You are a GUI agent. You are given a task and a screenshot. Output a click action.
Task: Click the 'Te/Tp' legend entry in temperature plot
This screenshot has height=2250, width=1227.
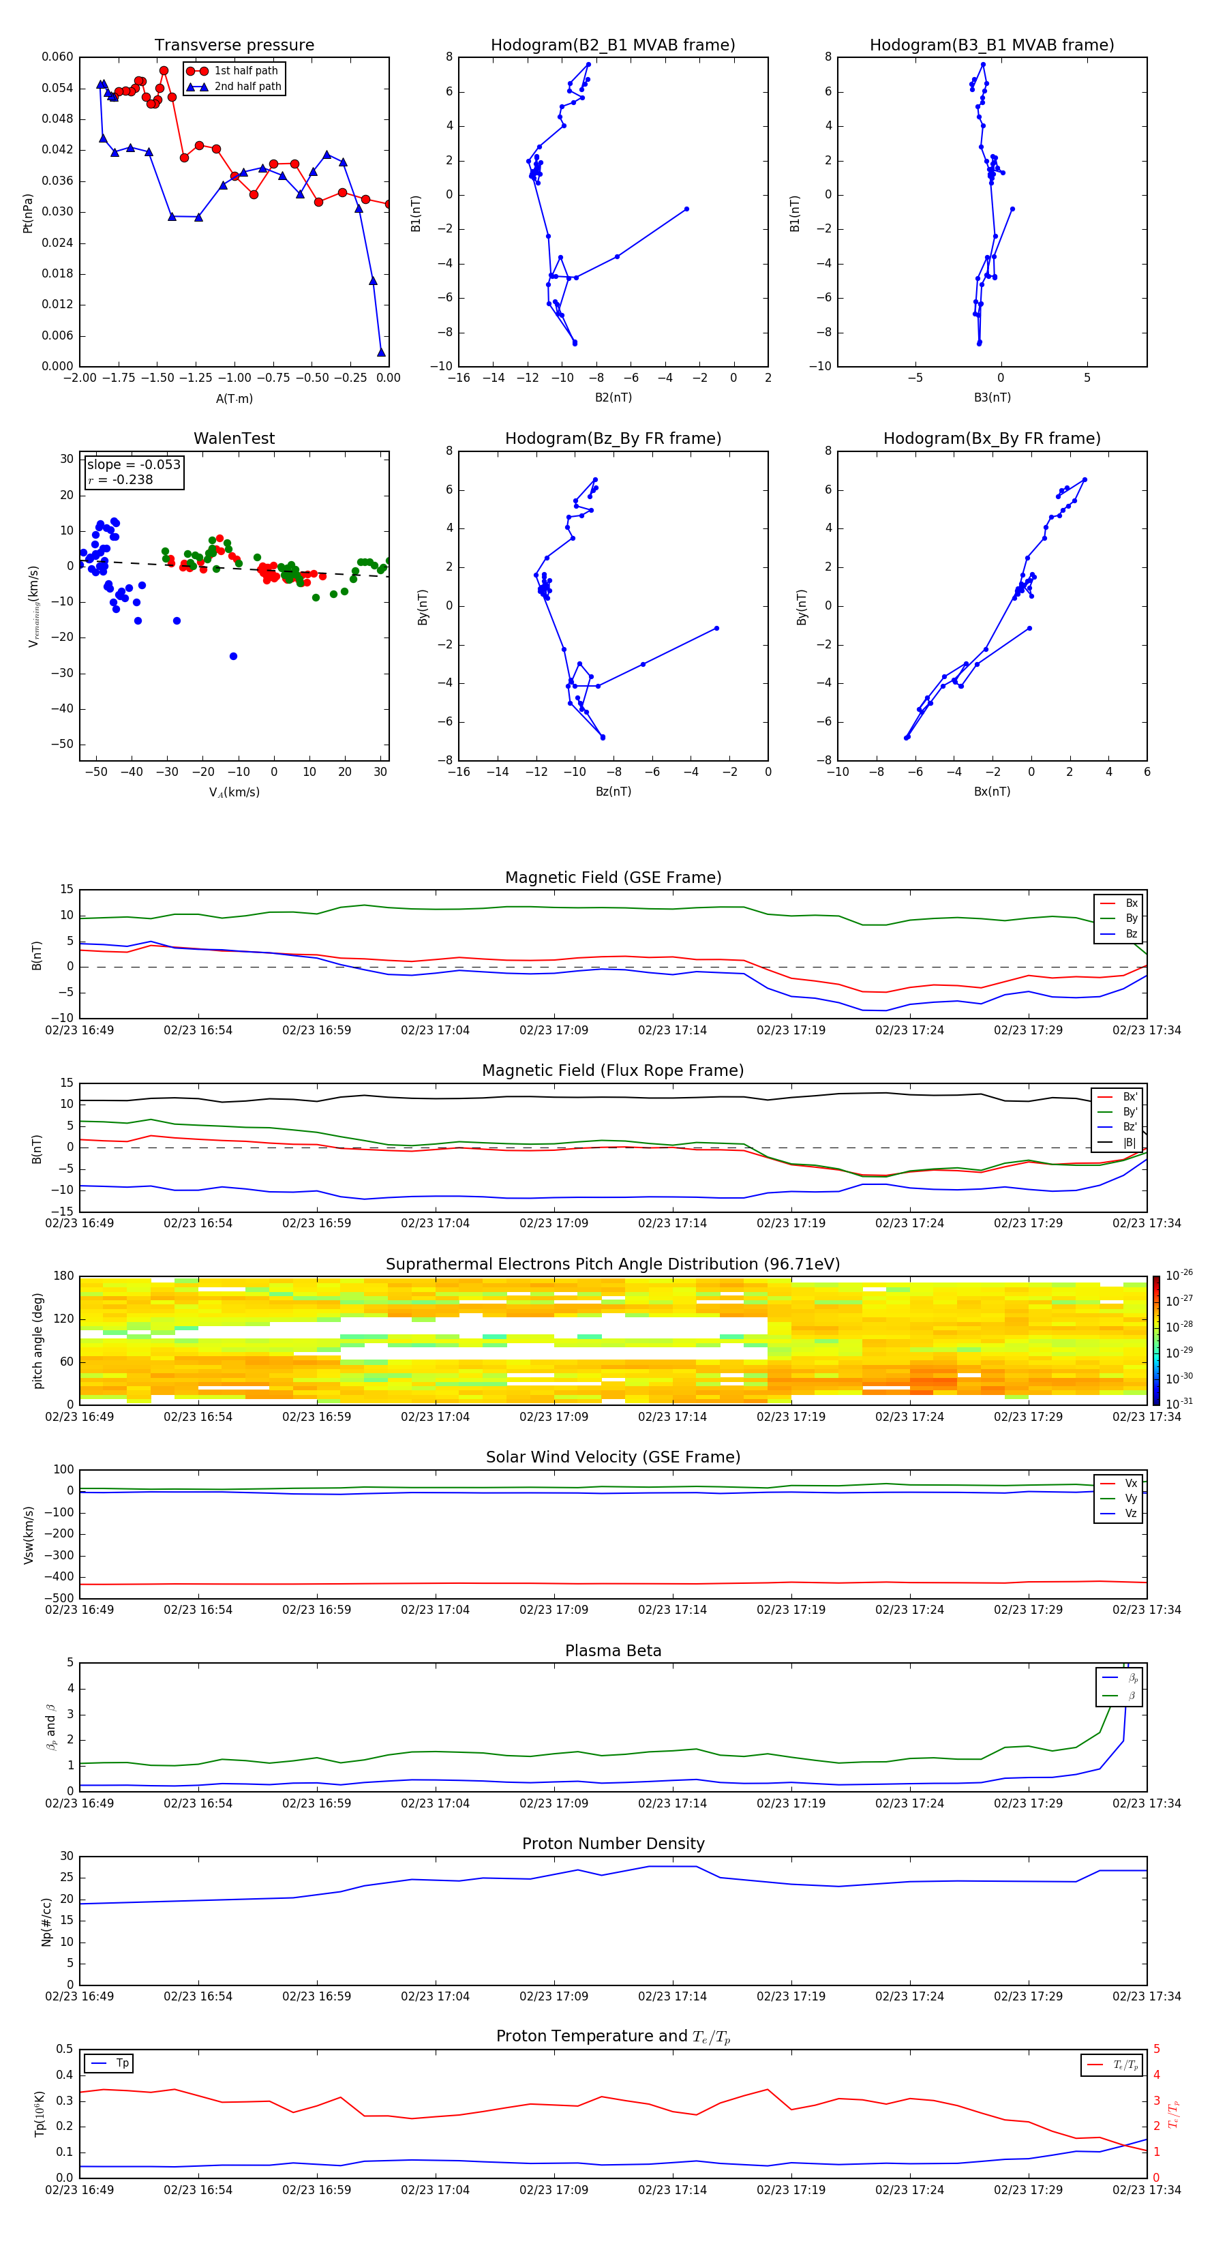(1112, 2065)
